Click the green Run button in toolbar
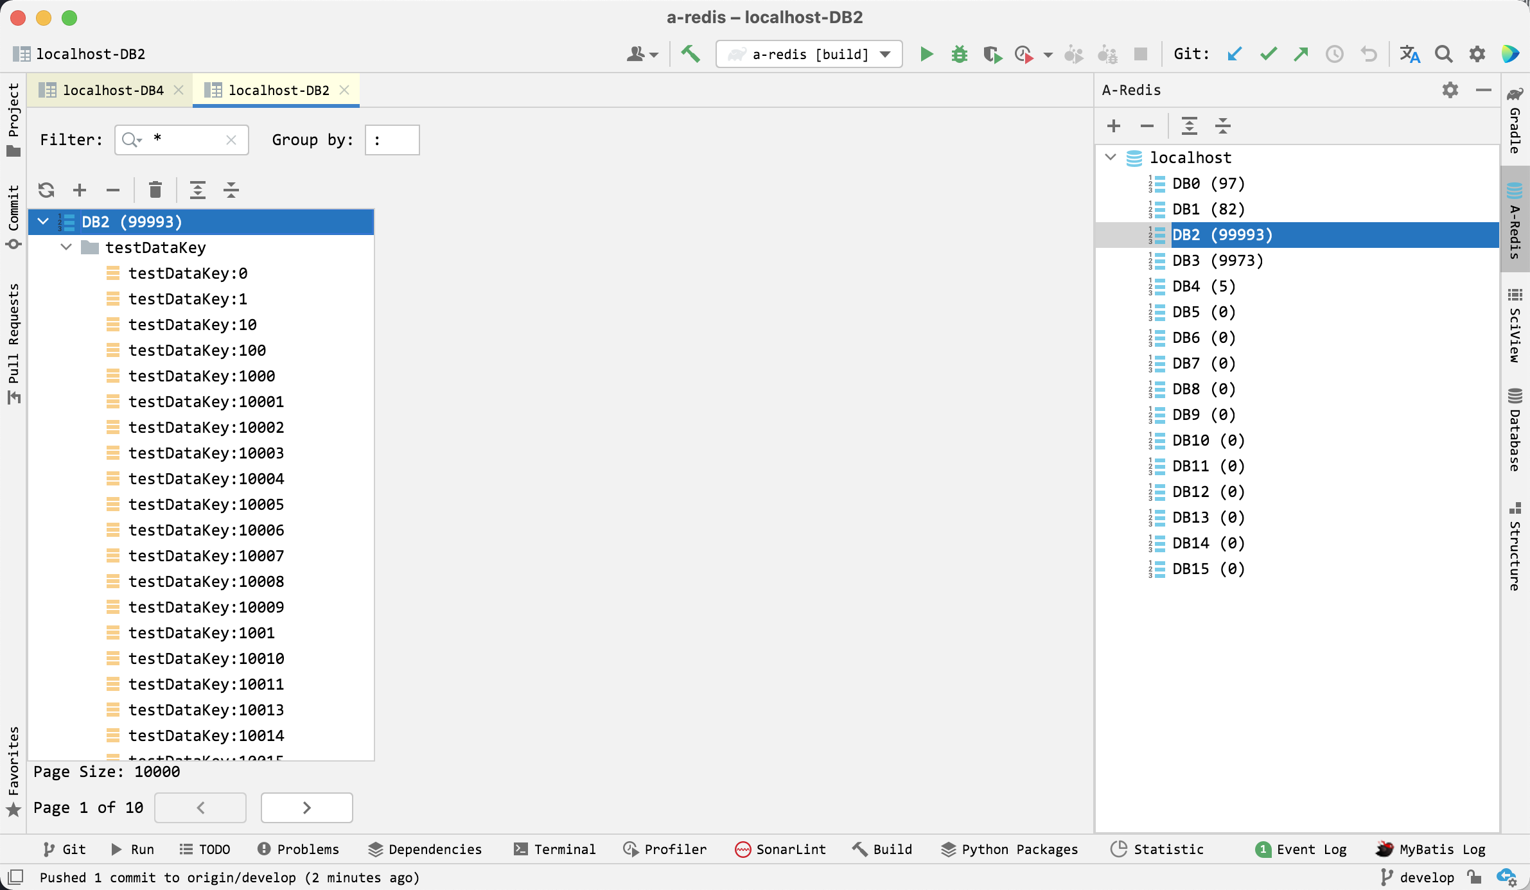This screenshot has width=1530, height=890. coord(926,54)
